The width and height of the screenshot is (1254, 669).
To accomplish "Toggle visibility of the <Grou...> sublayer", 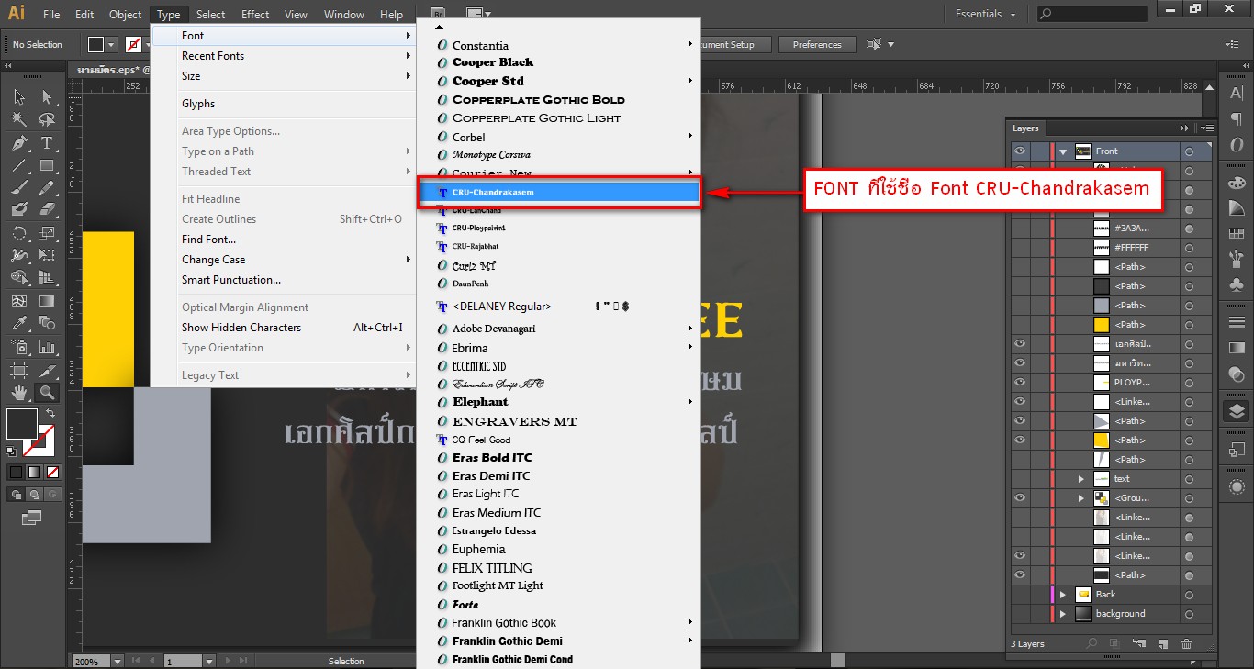I will pos(1020,497).
